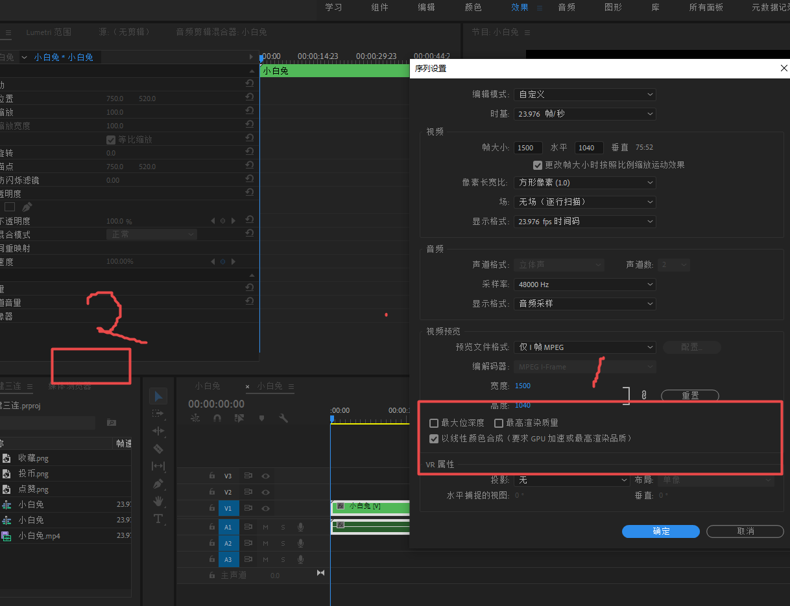This screenshot has height=606, width=790.
Task: Open the 预览文件格式 dropdown
Action: coord(585,347)
